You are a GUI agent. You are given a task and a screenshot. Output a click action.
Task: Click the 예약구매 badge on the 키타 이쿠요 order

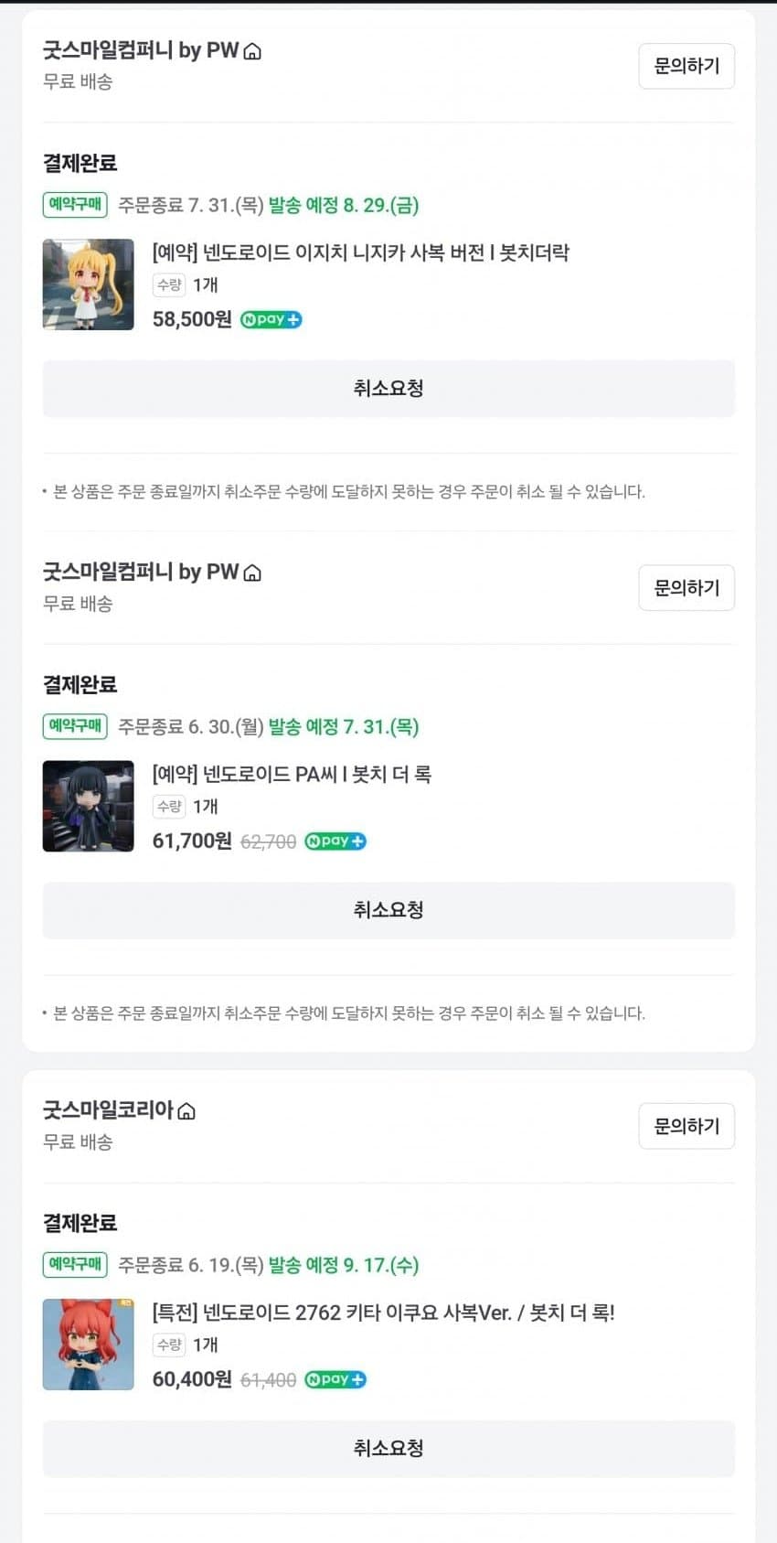[x=75, y=1264]
